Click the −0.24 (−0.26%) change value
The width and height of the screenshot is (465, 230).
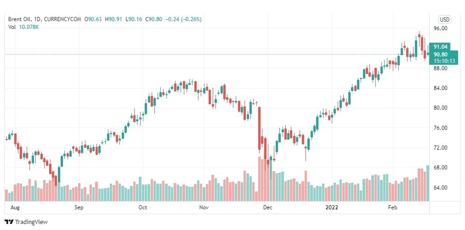tap(183, 19)
